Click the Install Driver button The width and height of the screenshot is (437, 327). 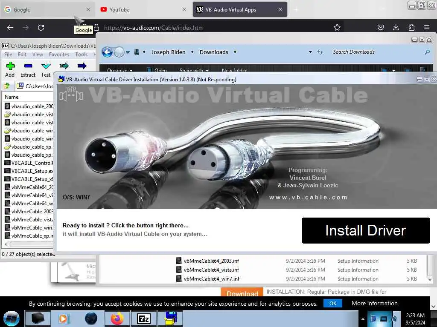366,230
